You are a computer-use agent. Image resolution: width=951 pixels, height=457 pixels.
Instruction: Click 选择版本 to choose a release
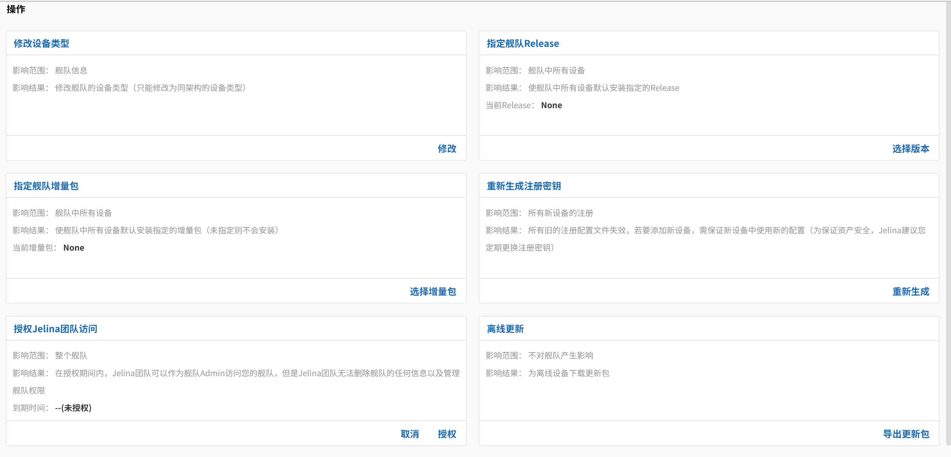click(910, 148)
